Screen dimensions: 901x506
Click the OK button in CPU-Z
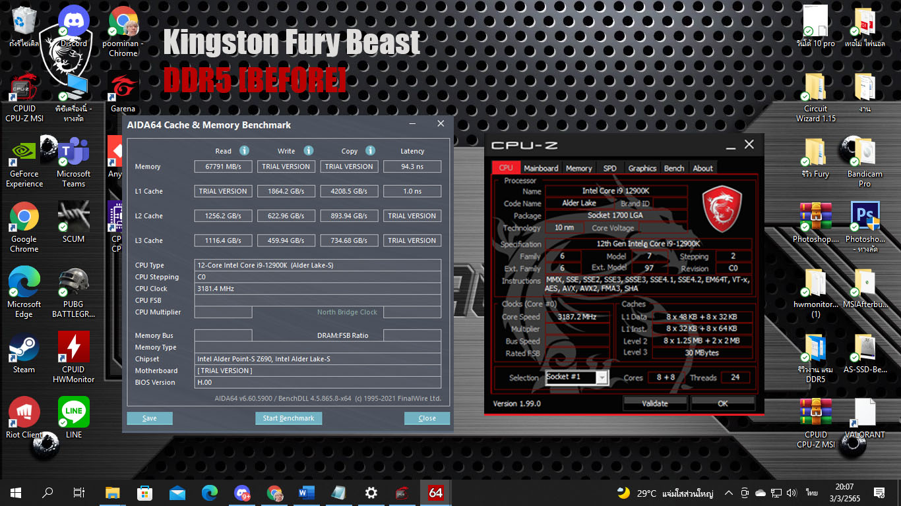(723, 403)
